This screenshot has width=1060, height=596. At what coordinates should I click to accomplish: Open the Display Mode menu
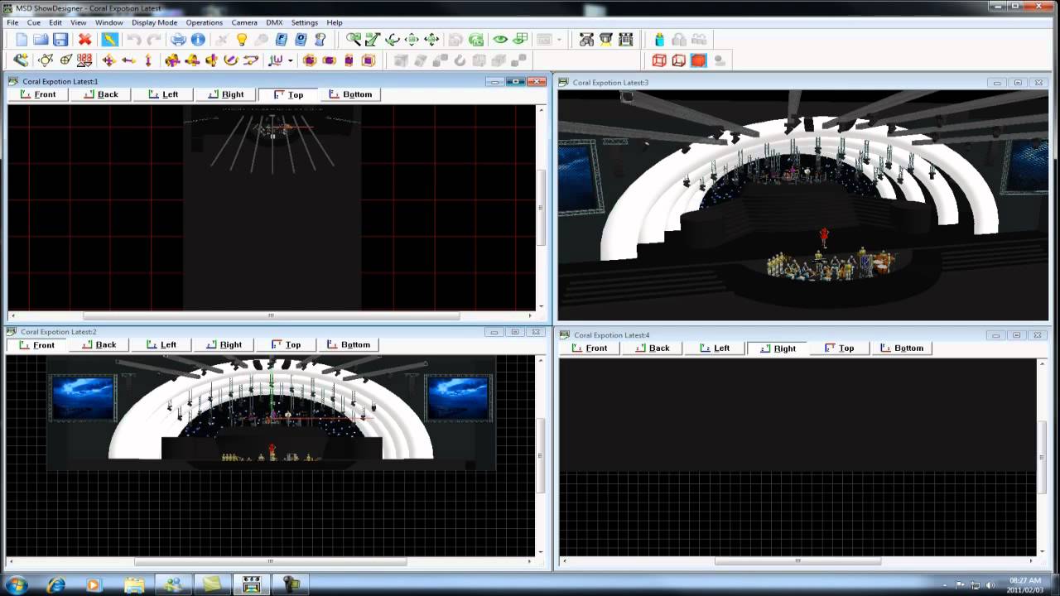coord(155,22)
